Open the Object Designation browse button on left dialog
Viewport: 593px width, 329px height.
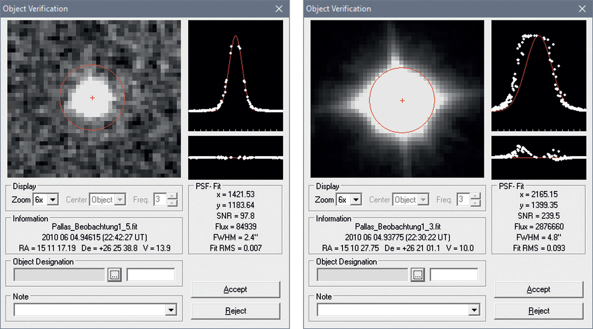pyautogui.click(x=115, y=275)
